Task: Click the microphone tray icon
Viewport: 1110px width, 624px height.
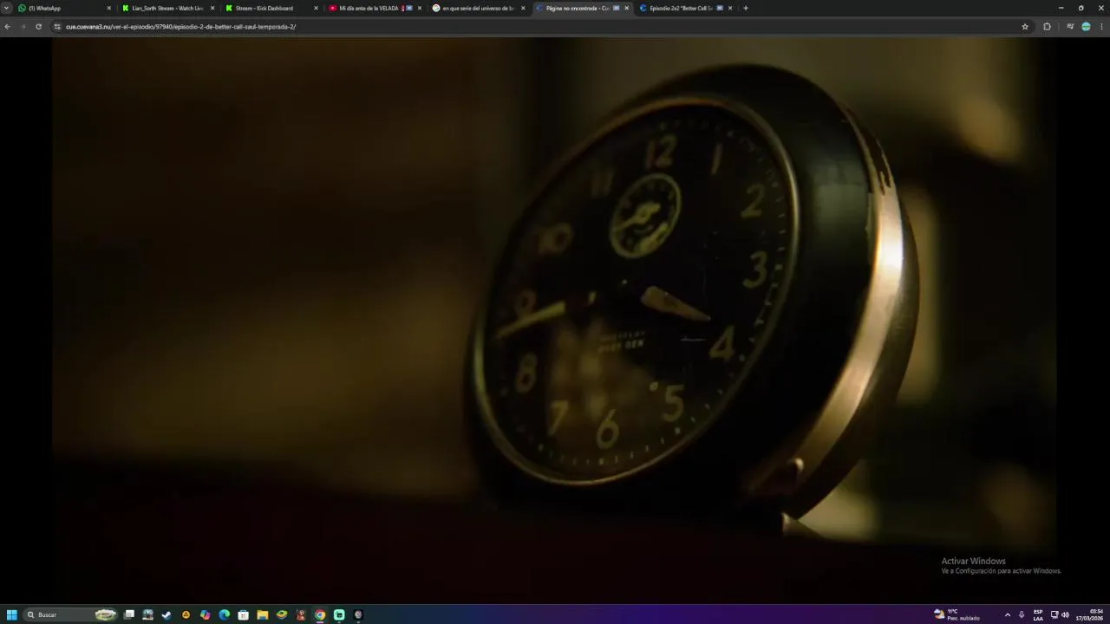Action: (x=1021, y=614)
